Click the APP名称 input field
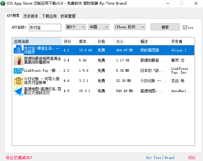The image size is (203, 161). click(45, 28)
